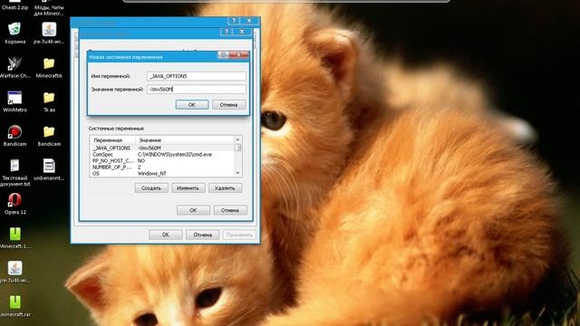Viewport: 580px width, 326px height.
Task: Click OK next to the Применить button
Action: (165, 235)
